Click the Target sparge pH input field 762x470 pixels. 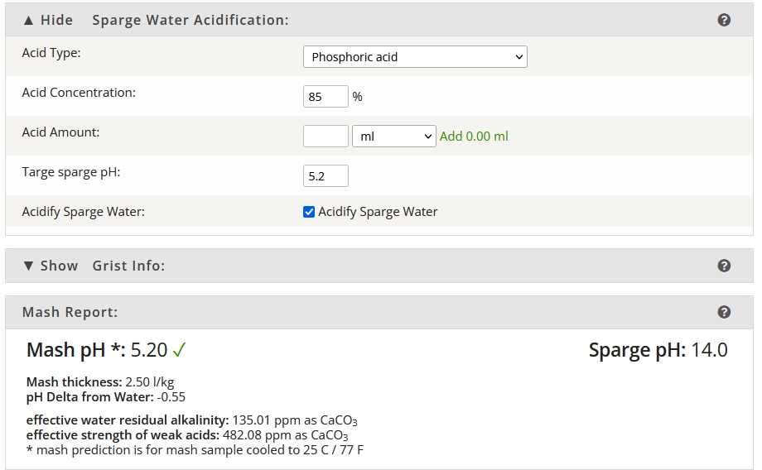(x=326, y=175)
